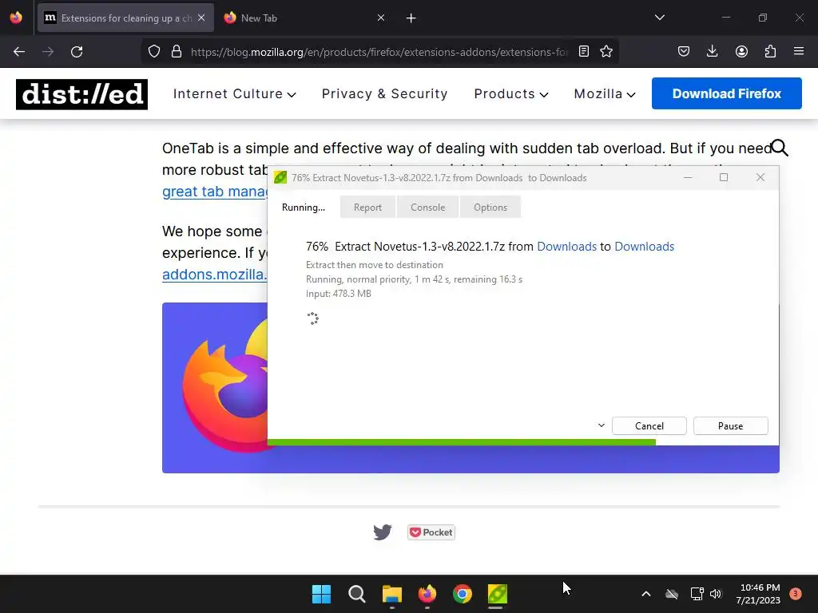Close the Extensions for cleaning up tab
Image resolution: width=818 pixels, height=613 pixels.
201,18
